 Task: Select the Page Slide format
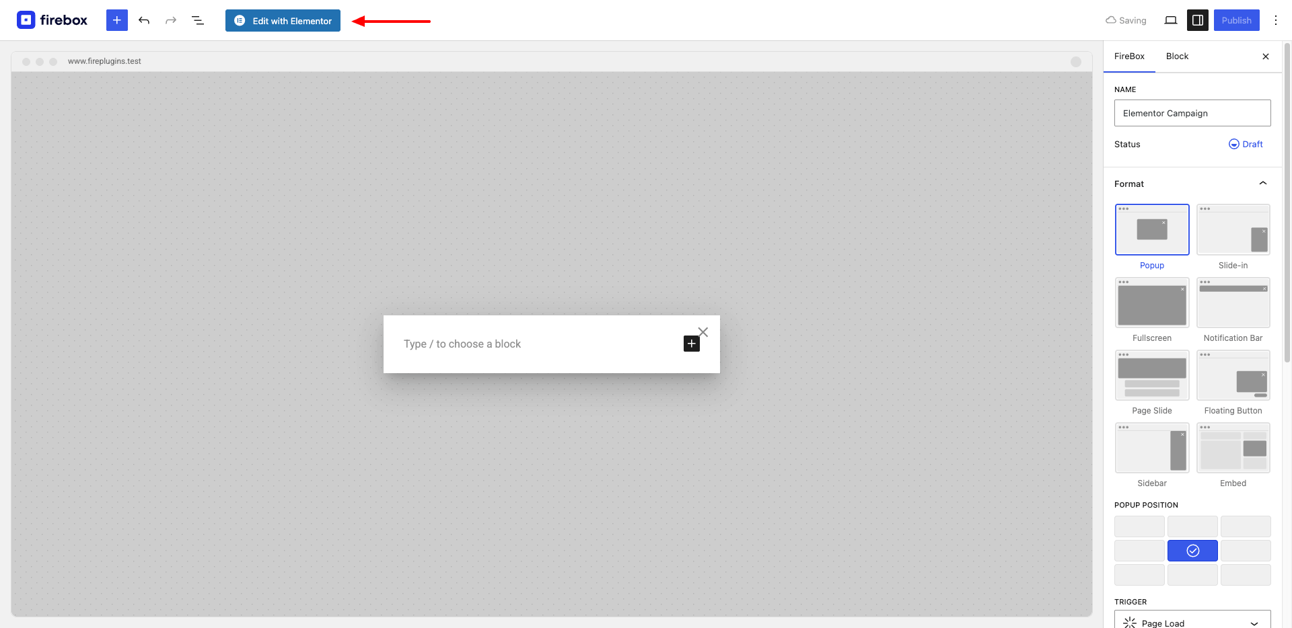click(x=1152, y=382)
